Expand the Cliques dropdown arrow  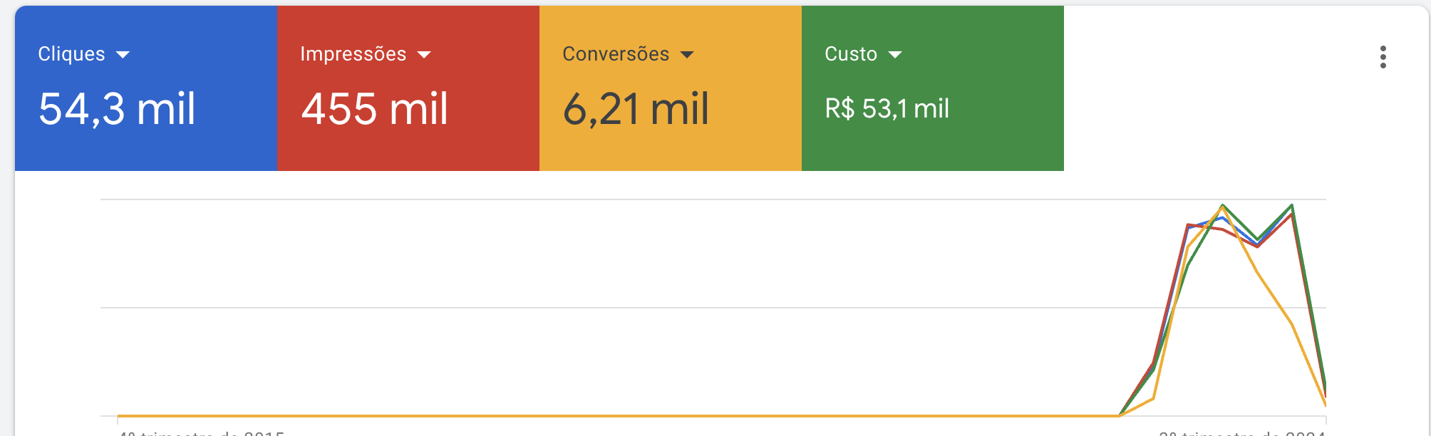point(123,55)
